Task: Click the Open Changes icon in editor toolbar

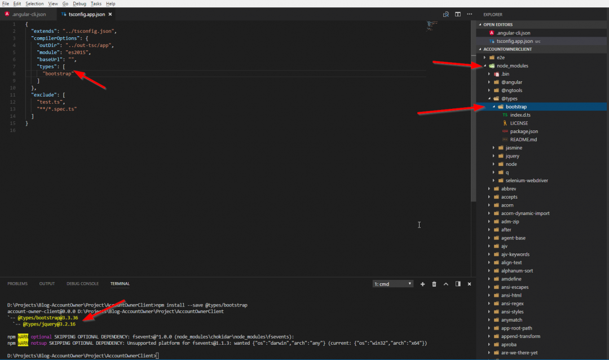Action: click(446, 14)
